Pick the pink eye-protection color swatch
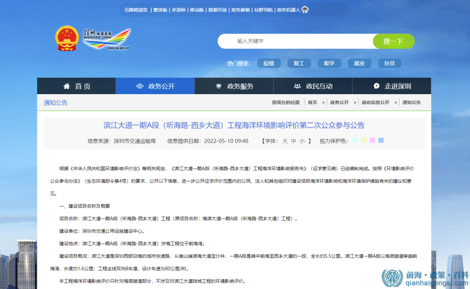 pyautogui.click(x=373, y=140)
